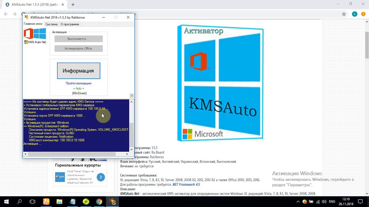Open File Explorer from the taskbar

[x=59, y=202]
